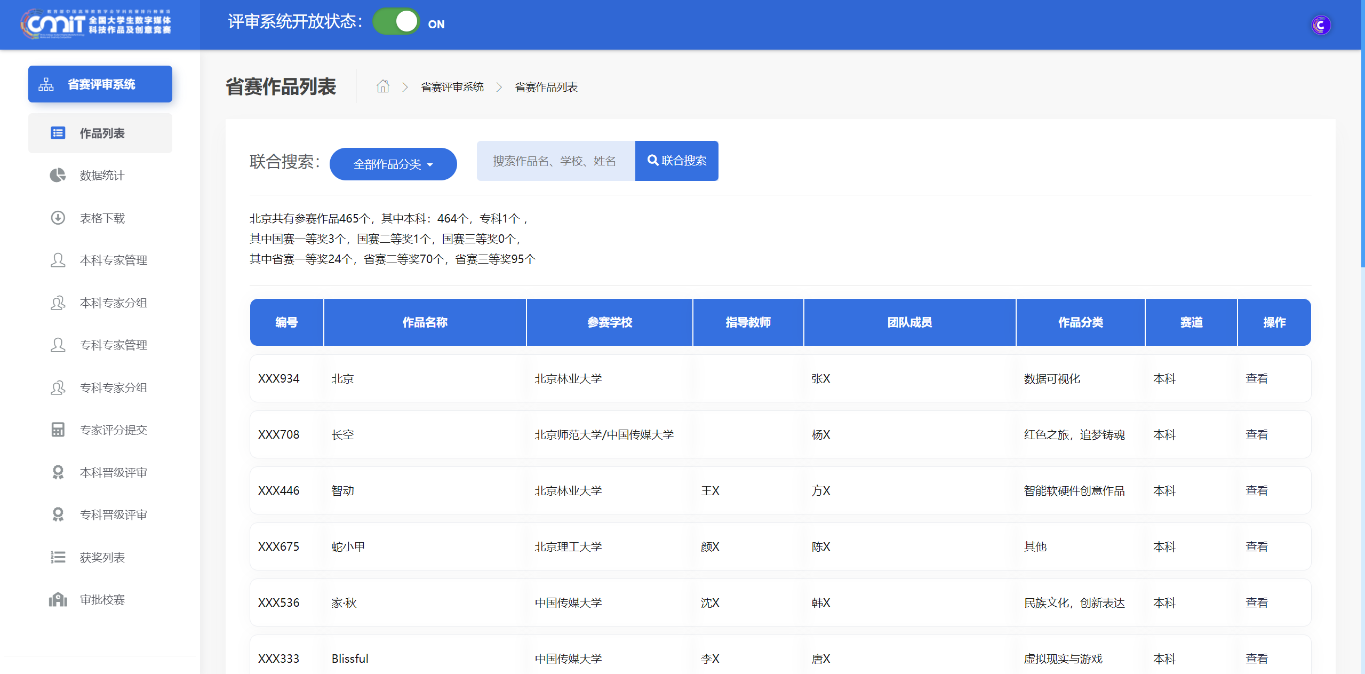Image resolution: width=1365 pixels, height=674 pixels.
Task: Click the 联合搜索 search button
Action: tap(676, 161)
